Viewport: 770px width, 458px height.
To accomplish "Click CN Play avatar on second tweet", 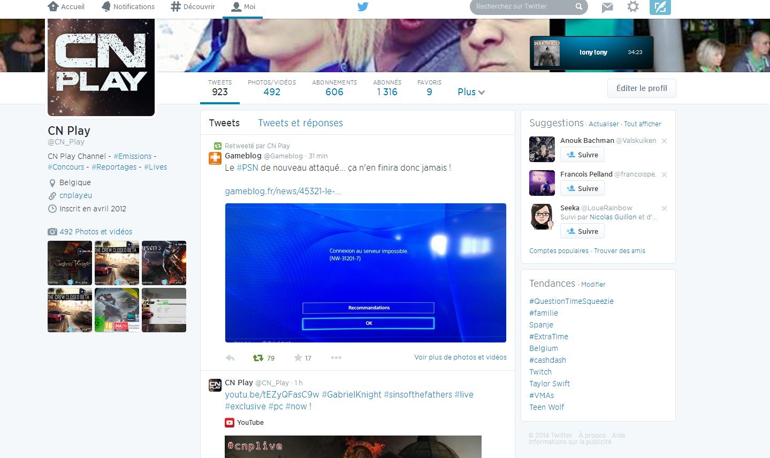I will (215, 385).
